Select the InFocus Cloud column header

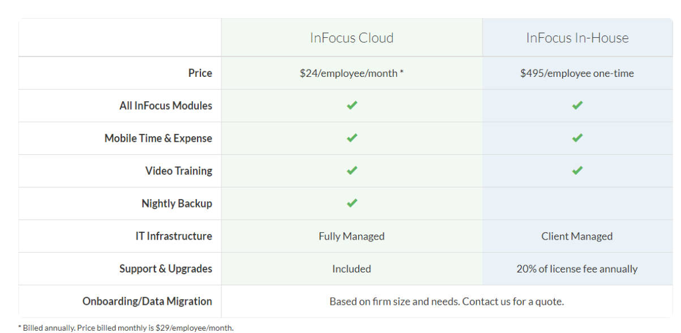352,38
